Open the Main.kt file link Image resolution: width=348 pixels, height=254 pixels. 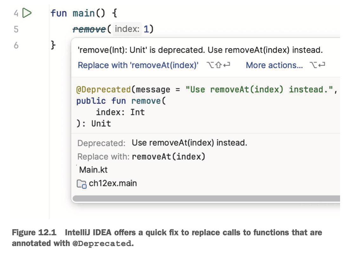[x=93, y=170]
